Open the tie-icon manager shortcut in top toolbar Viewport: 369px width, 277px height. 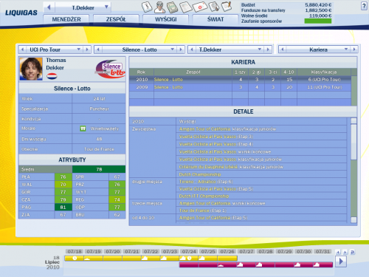pos(147,7)
